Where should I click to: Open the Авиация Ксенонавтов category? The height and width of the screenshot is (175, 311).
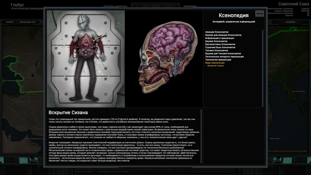coord(217,32)
